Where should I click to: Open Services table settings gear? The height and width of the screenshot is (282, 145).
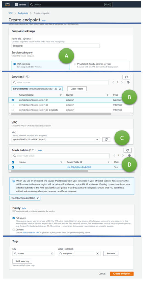(128, 82)
